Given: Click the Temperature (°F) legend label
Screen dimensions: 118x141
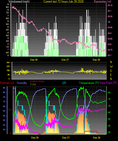Looking at the screenshot, I should coord(89,83).
